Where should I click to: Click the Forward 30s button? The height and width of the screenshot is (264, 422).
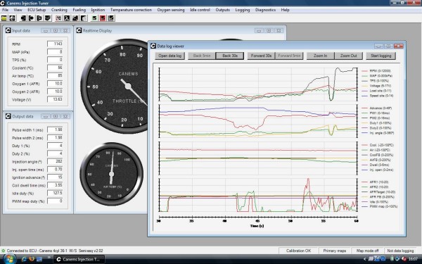[261, 56]
